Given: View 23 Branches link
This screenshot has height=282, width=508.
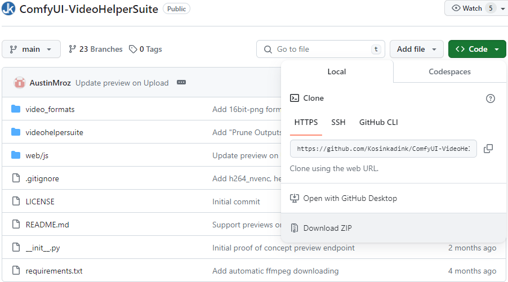Looking at the screenshot, I should (96, 49).
